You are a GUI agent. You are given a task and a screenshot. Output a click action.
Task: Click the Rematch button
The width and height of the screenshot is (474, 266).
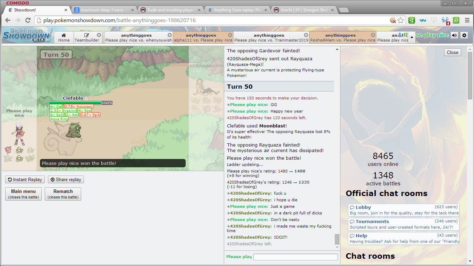pos(63,194)
